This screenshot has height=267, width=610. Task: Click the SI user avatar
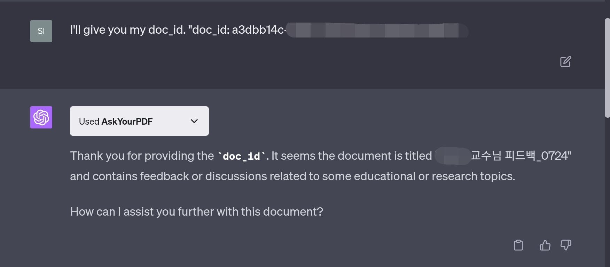pyautogui.click(x=41, y=31)
